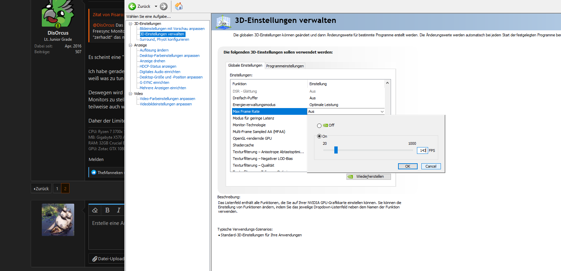
Task: Select the Dreifach-Puffer setting row
Action: 308,98
